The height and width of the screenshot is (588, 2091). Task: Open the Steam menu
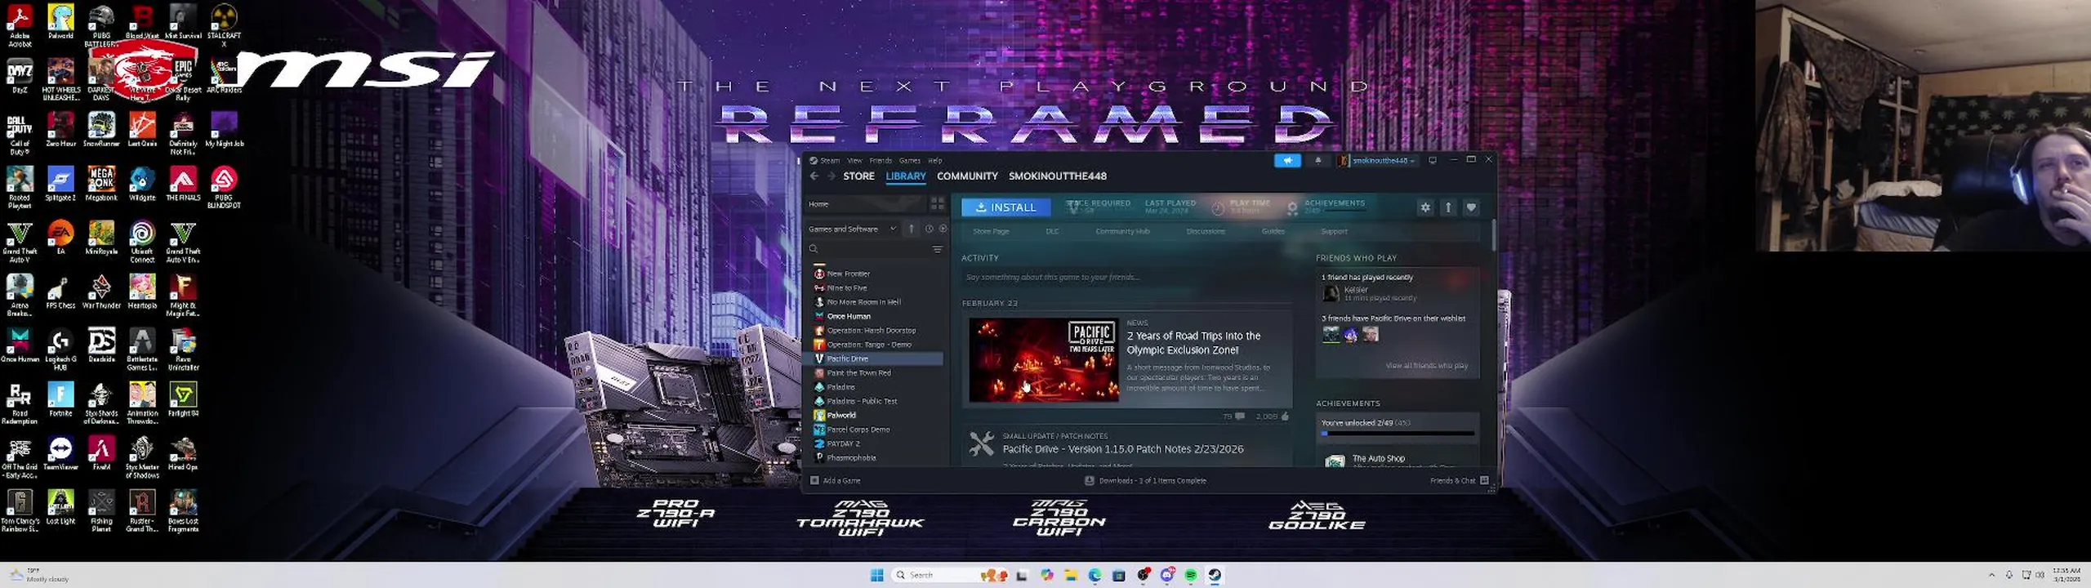click(x=830, y=161)
